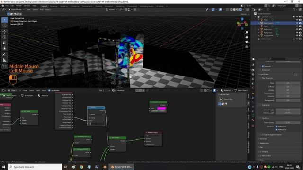Enable the Simplify checkbox
303x170 pixels.
pos(260,152)
